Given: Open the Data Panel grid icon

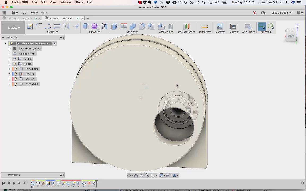Looking at the screenshot, I should click(x=4, y=13).
